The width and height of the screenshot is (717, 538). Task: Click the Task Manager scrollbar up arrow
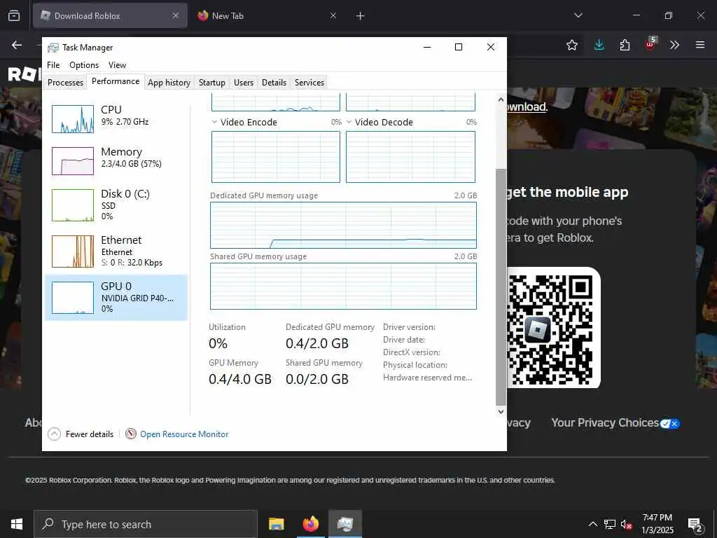pos(501,99)
